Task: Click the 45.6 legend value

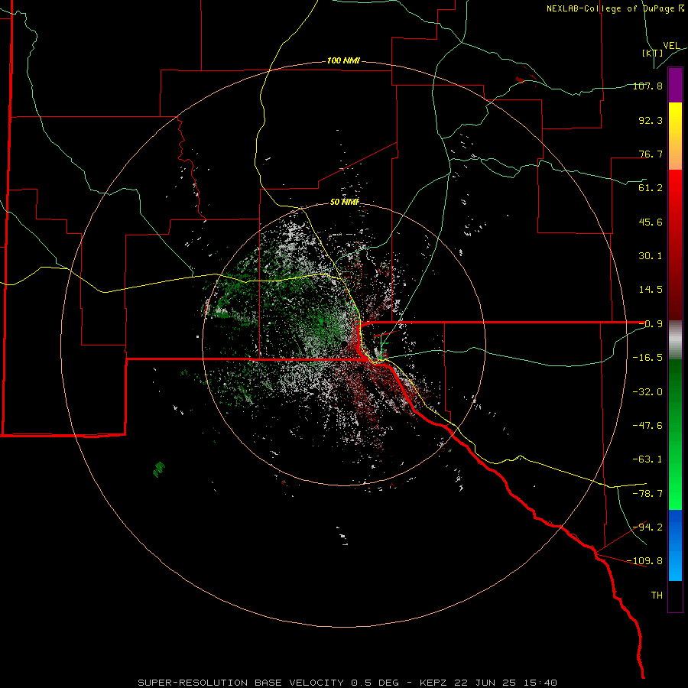Action: (x=651, y=222)
